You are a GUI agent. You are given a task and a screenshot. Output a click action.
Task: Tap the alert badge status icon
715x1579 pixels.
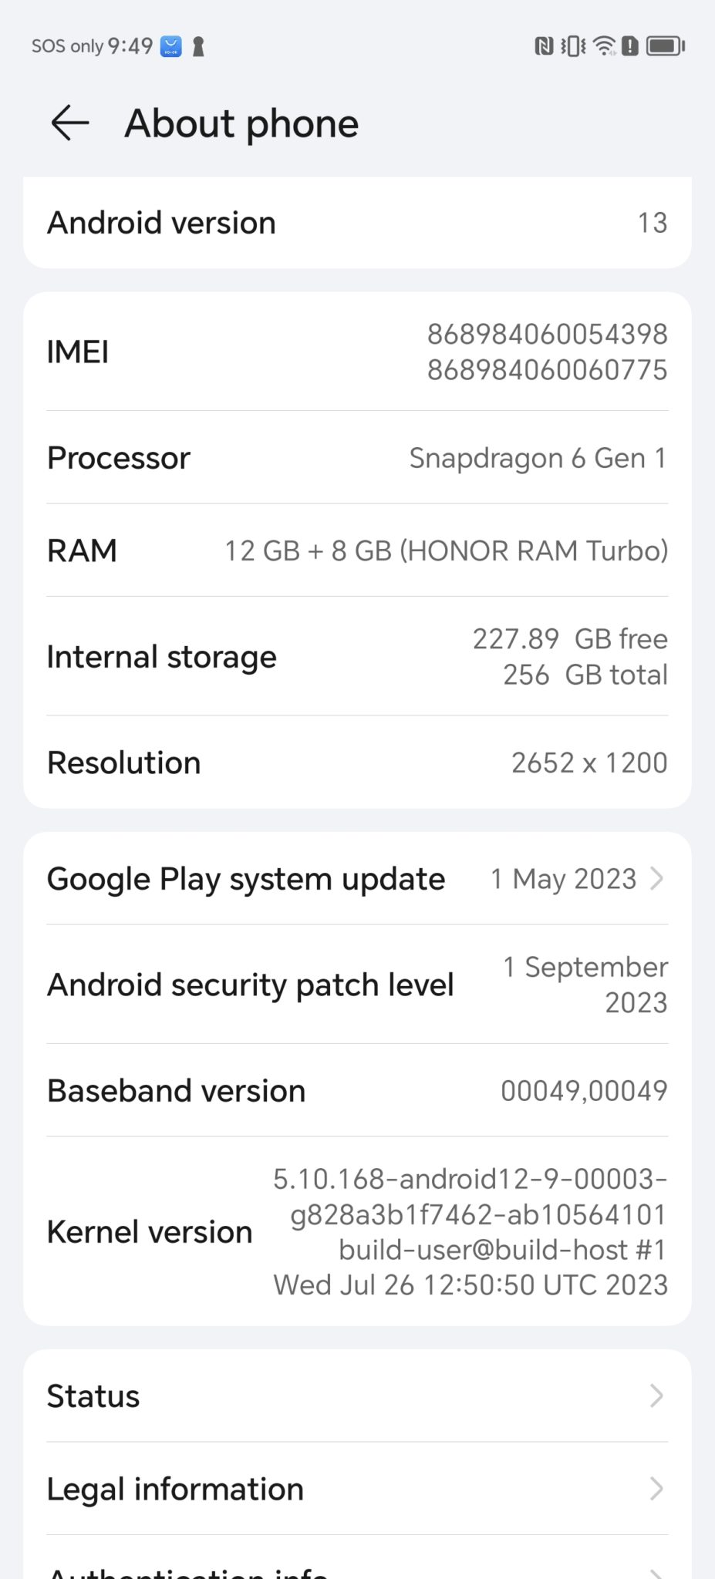(x=630, y=46)
